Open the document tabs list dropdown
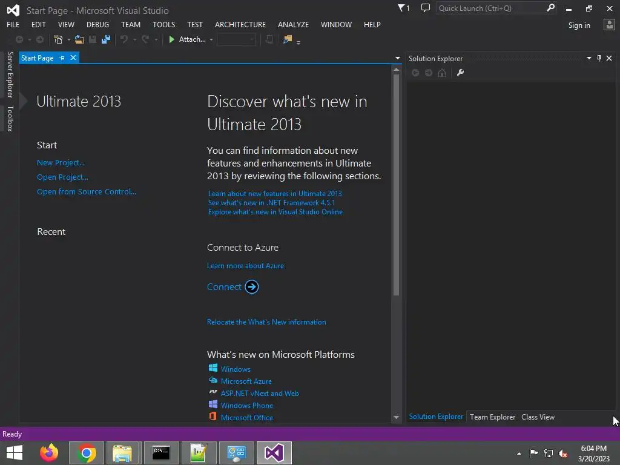Screen dimensions: 620x465 (x=397, y=58)
